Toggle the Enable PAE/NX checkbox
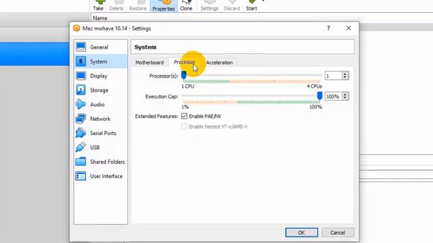Image resolution: width=433 pixels, height=243 pixels. [184, 116]
